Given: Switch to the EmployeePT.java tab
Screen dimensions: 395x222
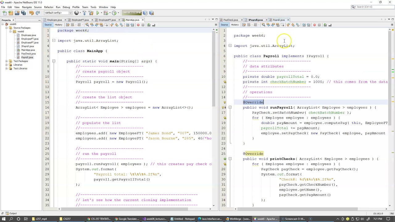Looking at the screenshot, I should click(107, 20).
